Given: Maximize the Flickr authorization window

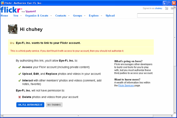Looking at the screenshot, I should (x=169, y=3).
